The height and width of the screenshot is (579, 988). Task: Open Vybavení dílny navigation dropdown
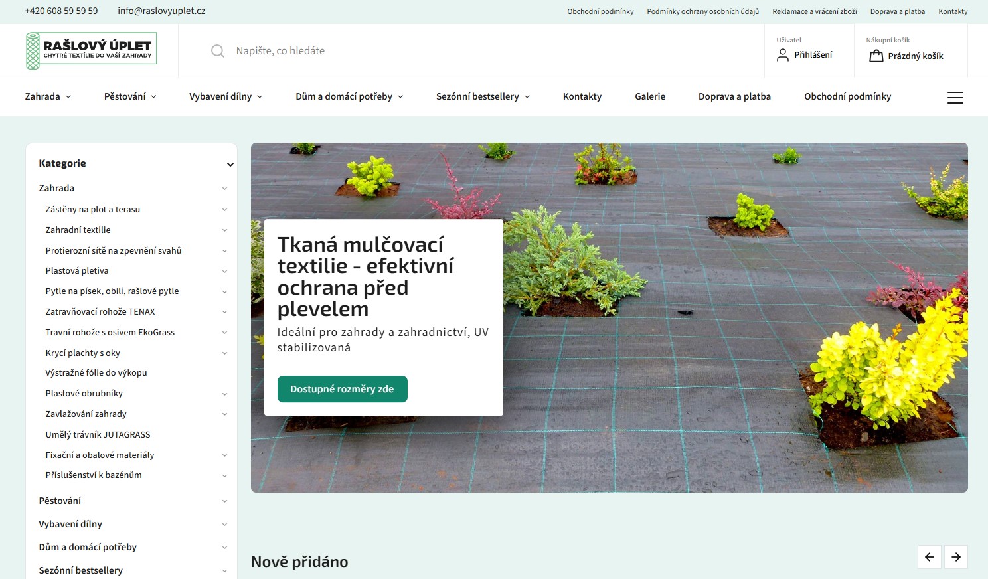[x=226, y=97]
